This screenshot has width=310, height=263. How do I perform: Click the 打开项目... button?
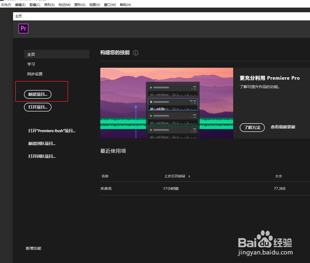(38, 107)
